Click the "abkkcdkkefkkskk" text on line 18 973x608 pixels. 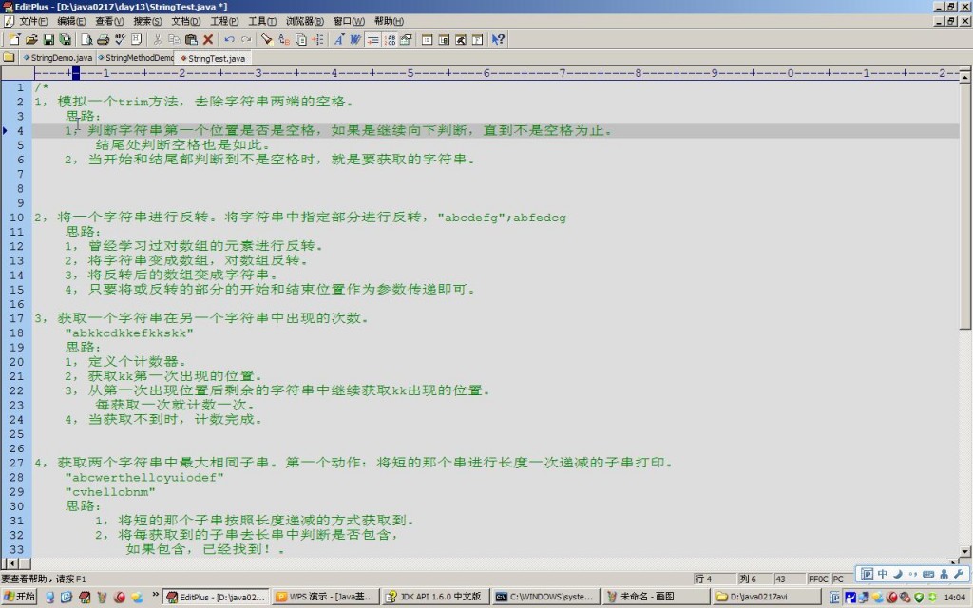[129, 333]
